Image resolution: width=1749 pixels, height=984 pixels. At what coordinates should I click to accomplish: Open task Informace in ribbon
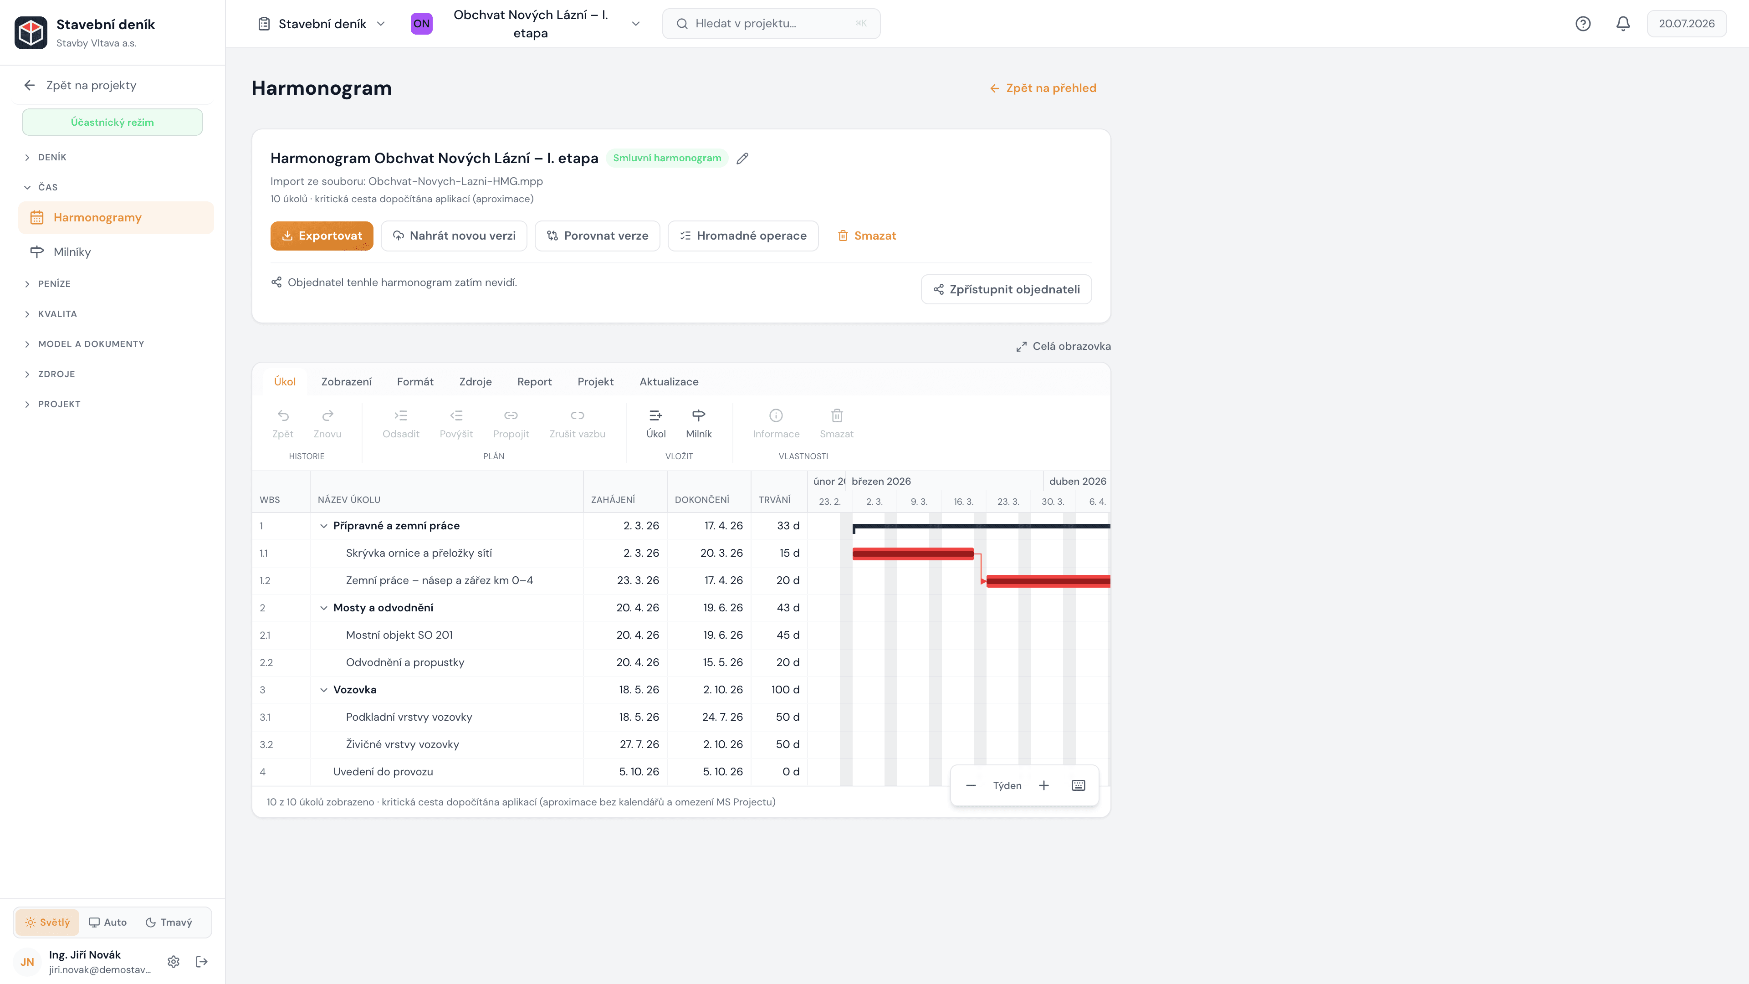[x=776, y=424]
